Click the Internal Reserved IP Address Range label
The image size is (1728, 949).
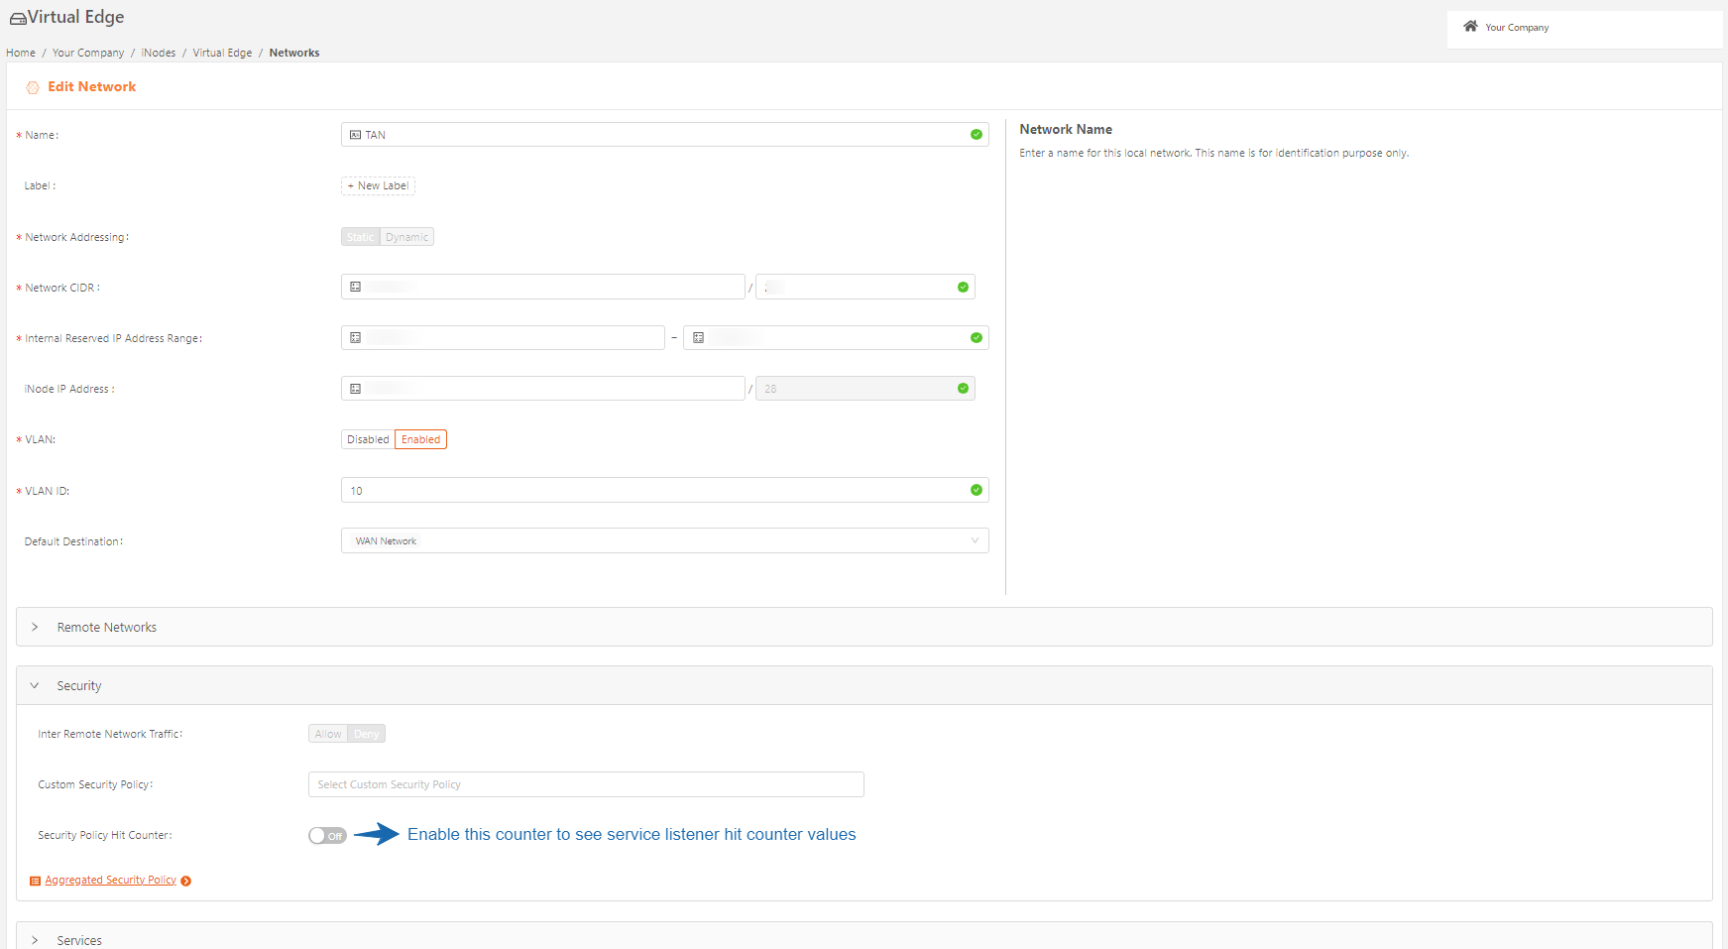tap(113, 339)
